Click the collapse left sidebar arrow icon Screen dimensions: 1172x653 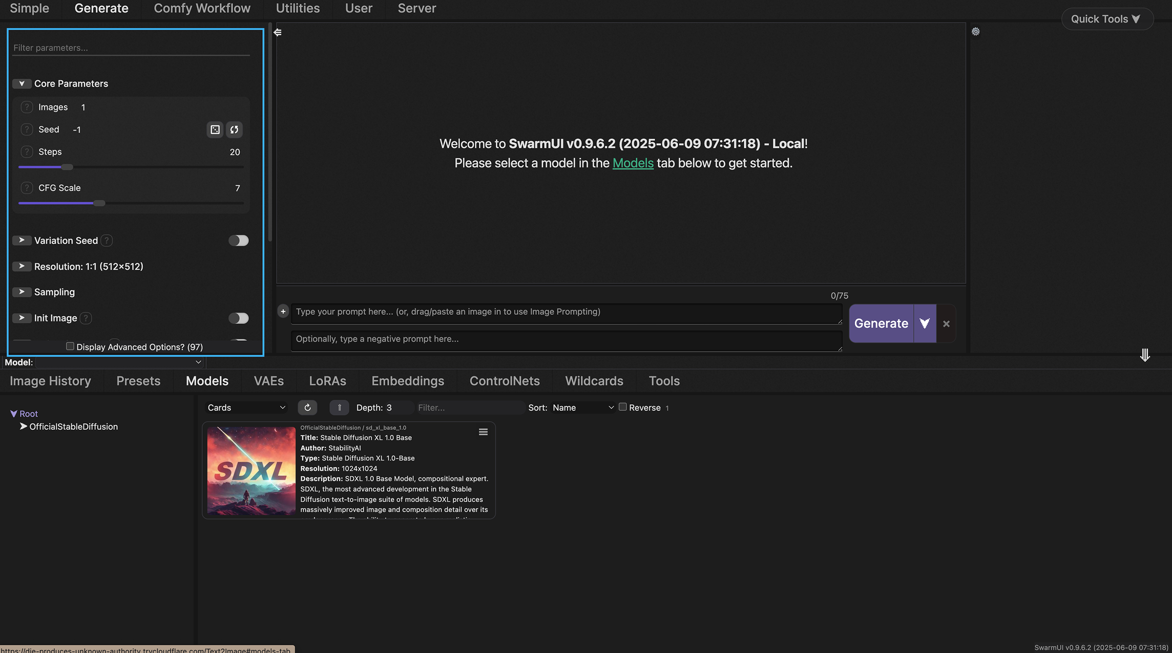(x=278, y=32)
